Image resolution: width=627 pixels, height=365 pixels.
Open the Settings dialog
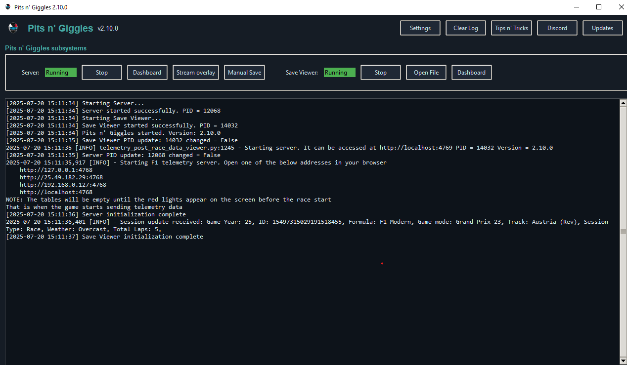click(420, 28)
